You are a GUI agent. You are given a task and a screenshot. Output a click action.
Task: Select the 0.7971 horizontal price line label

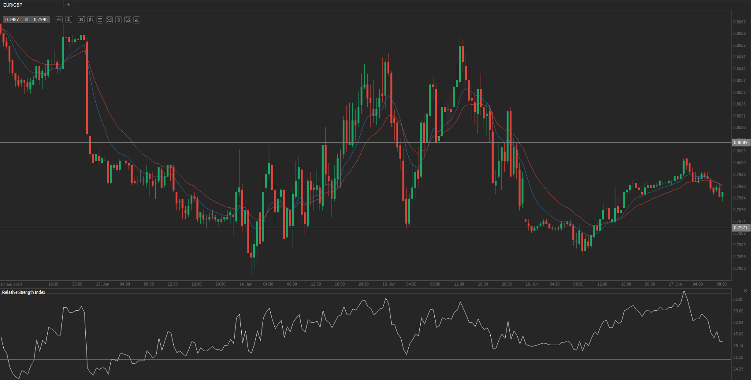click(x=741, y=228)
